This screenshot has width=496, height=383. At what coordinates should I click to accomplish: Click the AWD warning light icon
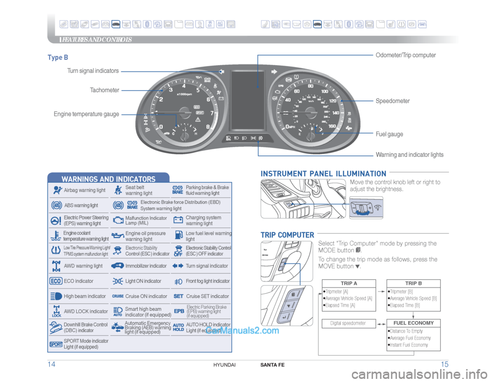[56, 266]
